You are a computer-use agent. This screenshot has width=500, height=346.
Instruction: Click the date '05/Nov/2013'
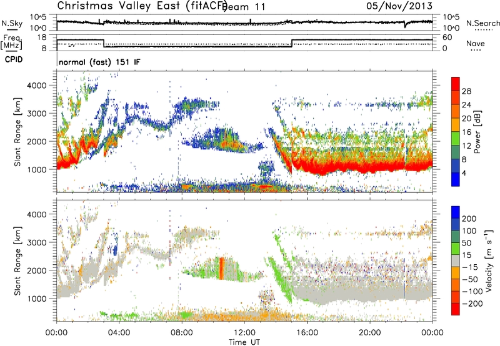tap(399, 6)
